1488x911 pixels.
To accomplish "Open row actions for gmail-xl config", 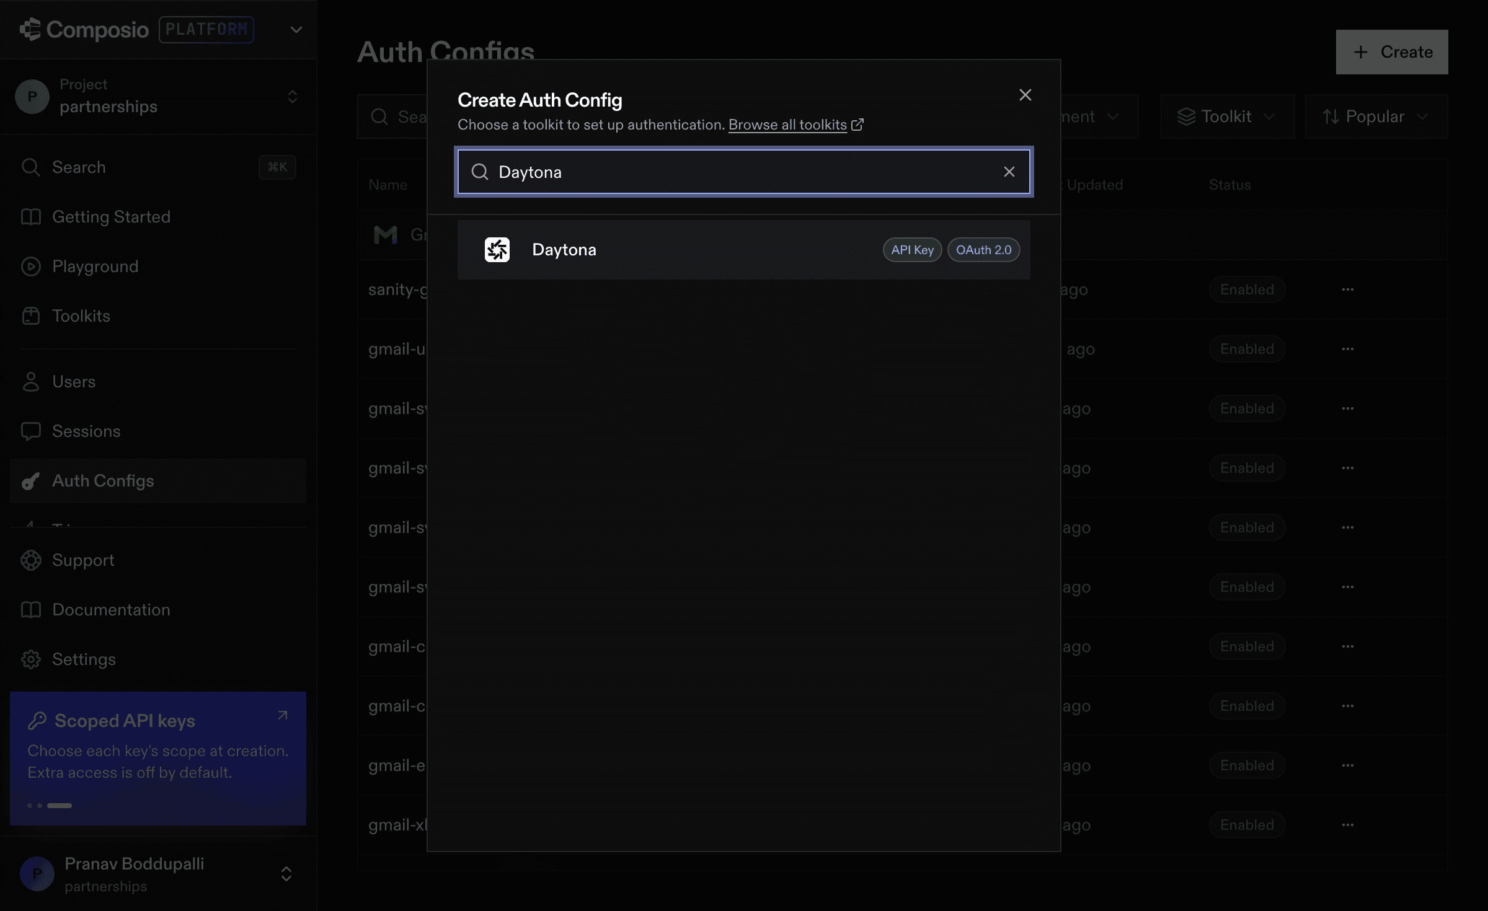I will [x=1348, y=825].
